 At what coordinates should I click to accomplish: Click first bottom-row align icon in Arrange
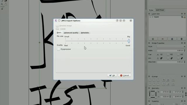pyautogui.click(x=150, y=84)
